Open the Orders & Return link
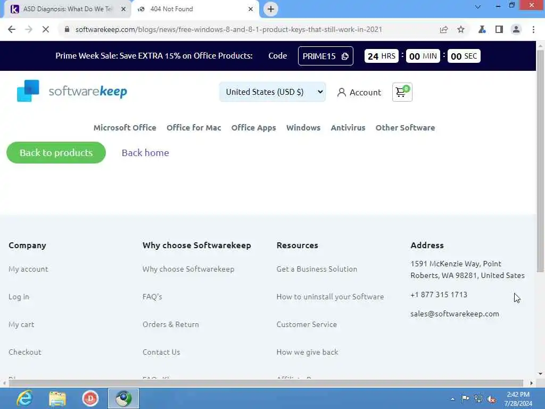 point(171,324)
